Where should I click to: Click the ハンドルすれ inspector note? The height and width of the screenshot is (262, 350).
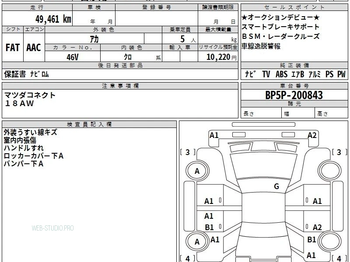pos(24,148)
